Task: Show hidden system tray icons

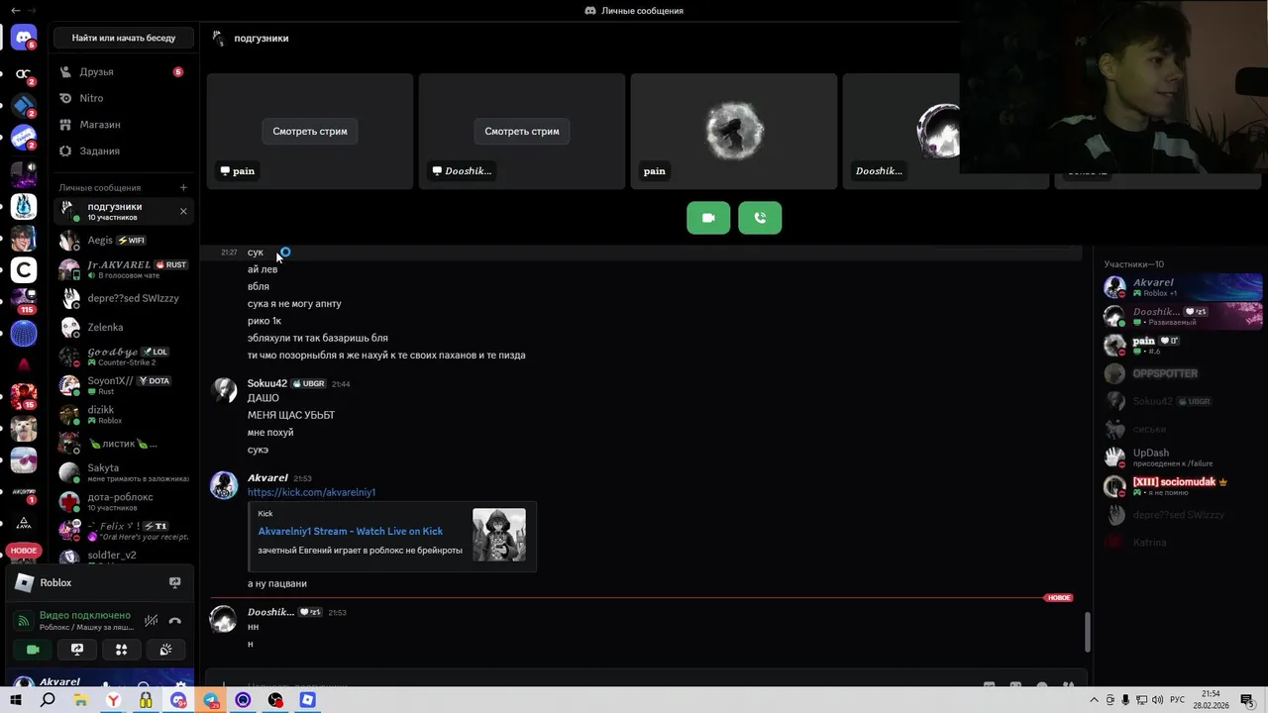Action: point(1093,700)
